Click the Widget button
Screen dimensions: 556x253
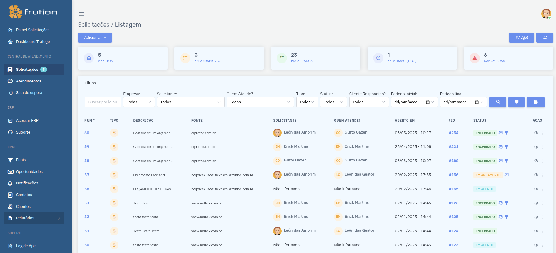click(521, 38)
